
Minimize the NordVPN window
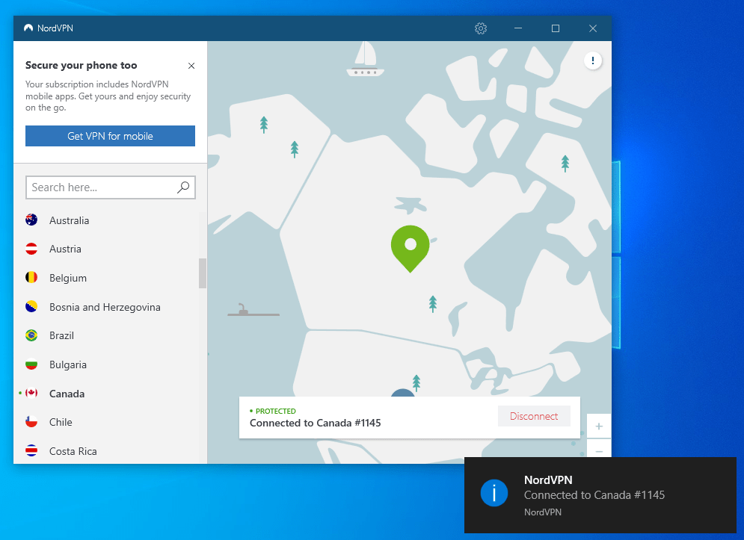click(518, 28)
